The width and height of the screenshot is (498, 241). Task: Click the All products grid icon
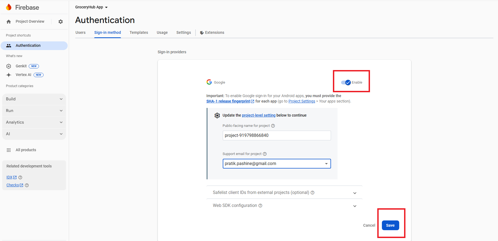pyautogui.click(x=9, y=150)
